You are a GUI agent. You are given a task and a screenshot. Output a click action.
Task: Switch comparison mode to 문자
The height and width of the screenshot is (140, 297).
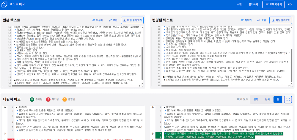click(x=256, y=99)
